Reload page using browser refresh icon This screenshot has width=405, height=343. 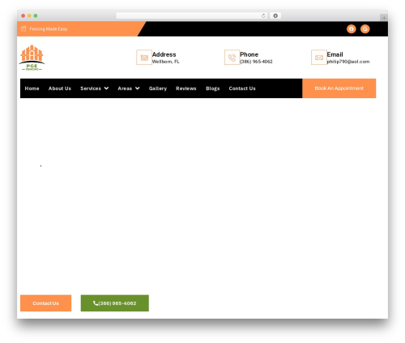tap(263, 15)
